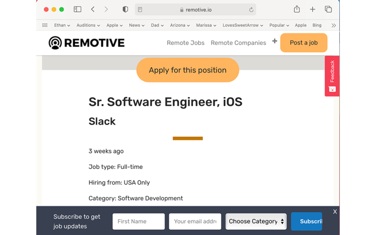Expand the LovesSweetArrow bookmarks folder
The width and height of the screenshot is (376, 235).
click(x=243, y=25)
